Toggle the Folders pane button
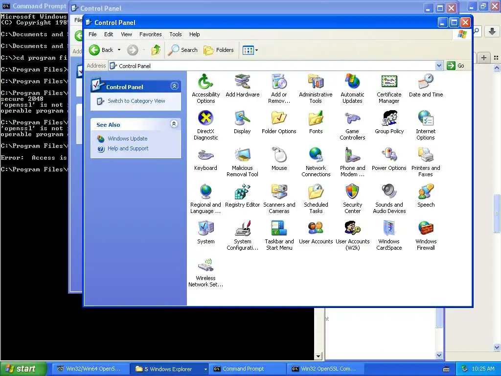This screenshot has width=501, height=376. 219,50
